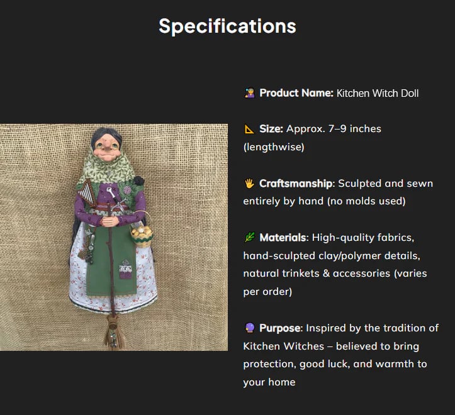455x415 pixels.
Task: Click the green herb icon beside Materials
Action: click(249, 238)
